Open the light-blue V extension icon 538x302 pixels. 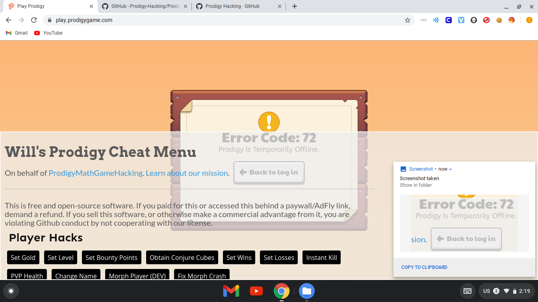(461, 20)
